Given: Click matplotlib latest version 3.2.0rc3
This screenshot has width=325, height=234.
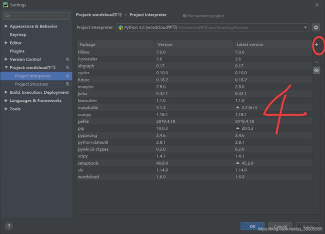Looking at the screenshot, I should coord(249,108).
